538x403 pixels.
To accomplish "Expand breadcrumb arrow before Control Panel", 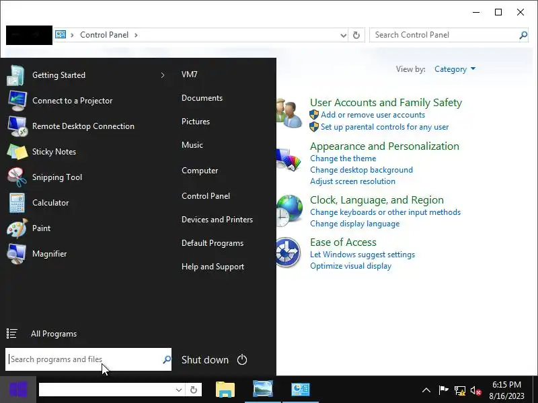I will point(72,35).
